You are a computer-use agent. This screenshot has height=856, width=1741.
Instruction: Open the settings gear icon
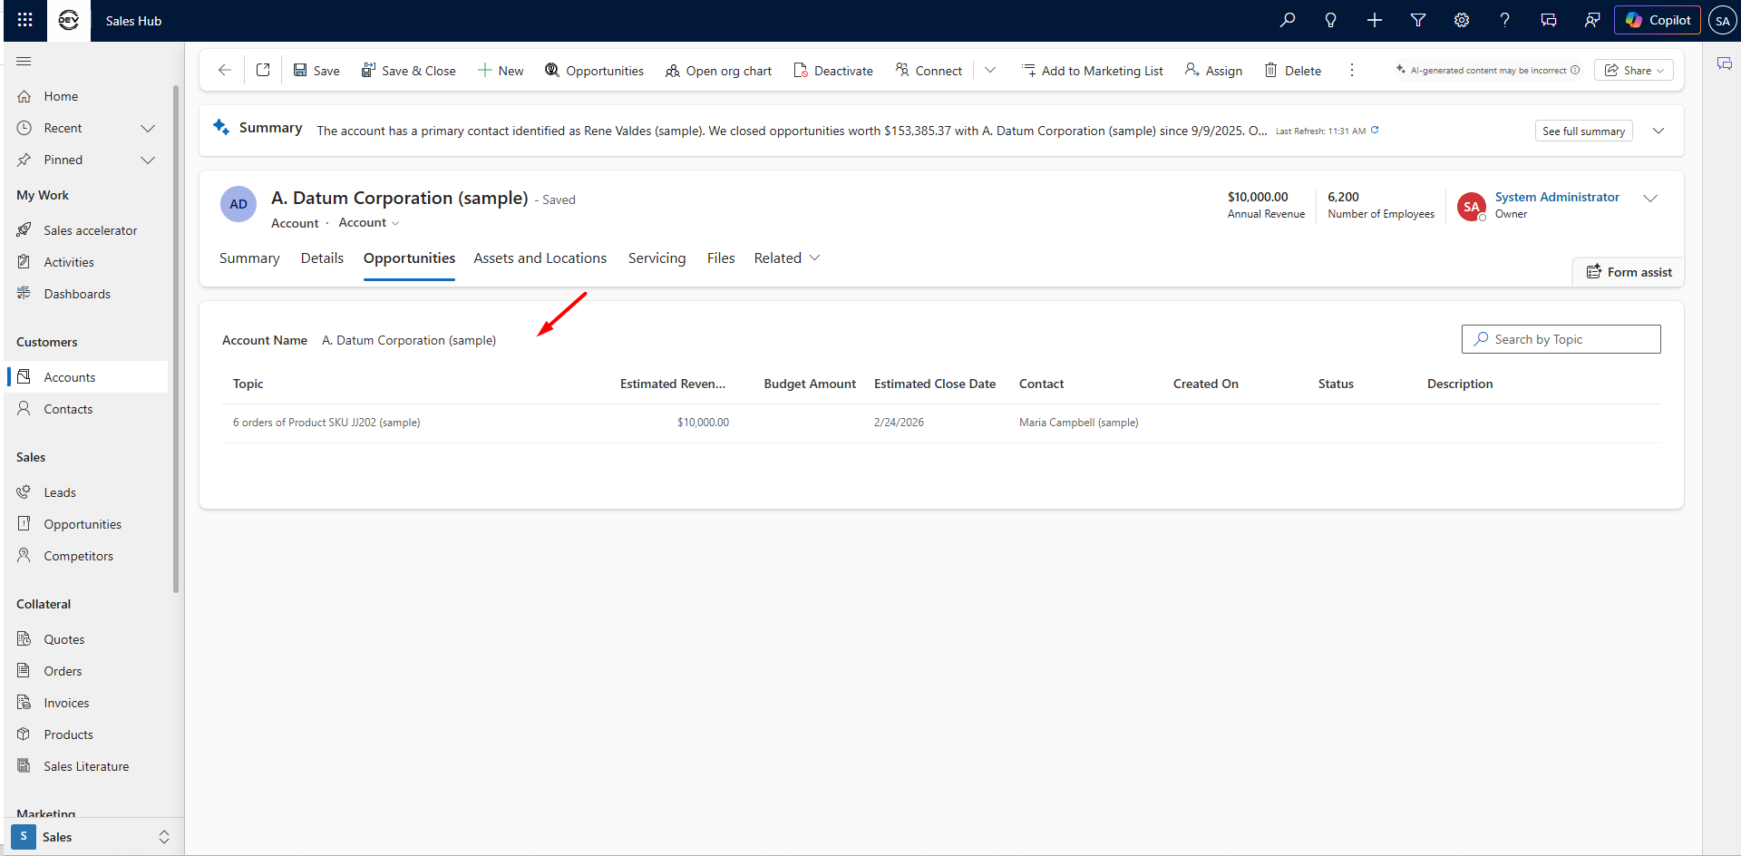coord(1461,20)
